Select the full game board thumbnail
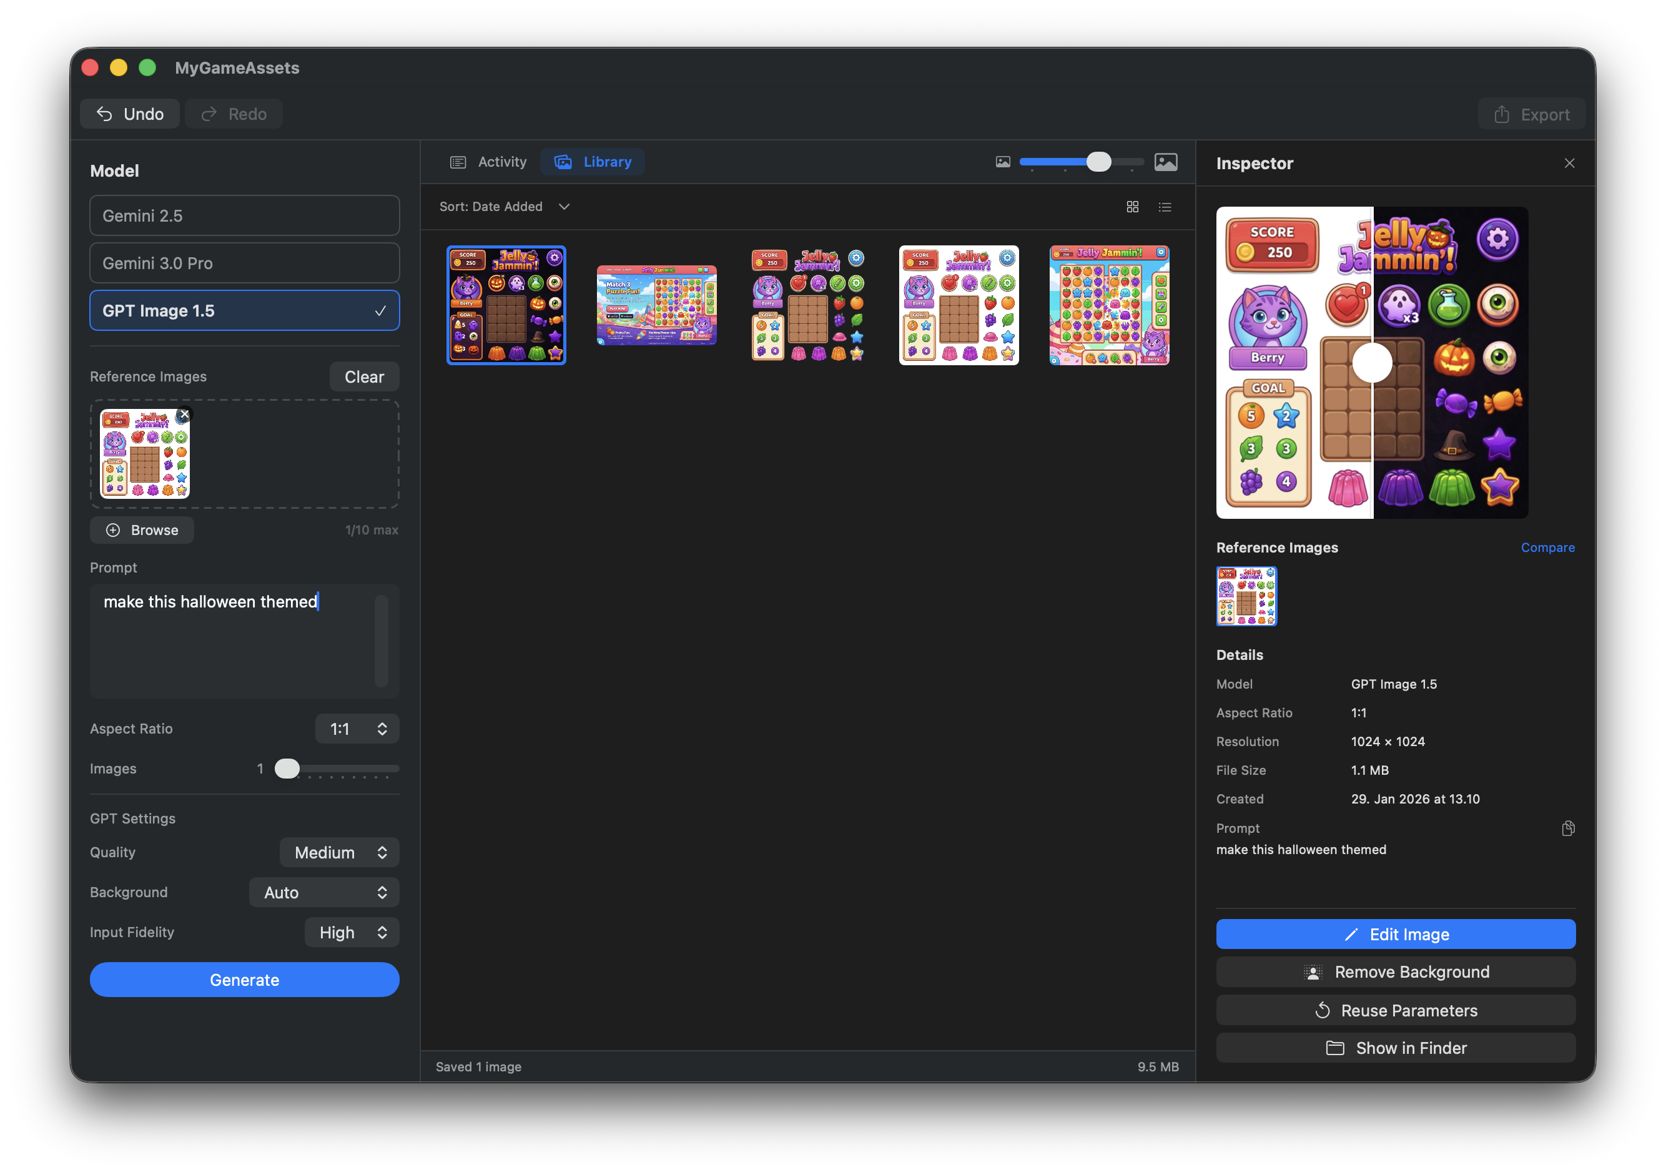Image resolution: width=1666 pixels, height=1175 pixels. (x=1109, y=305)
